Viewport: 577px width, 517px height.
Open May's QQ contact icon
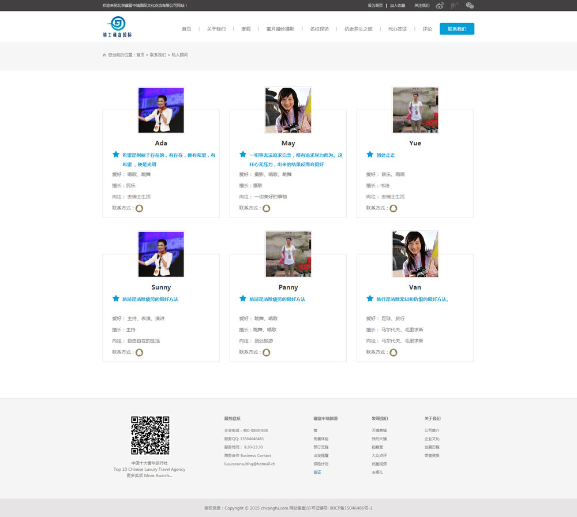click(x=266, y=208)
